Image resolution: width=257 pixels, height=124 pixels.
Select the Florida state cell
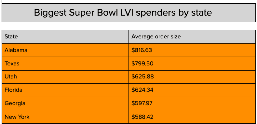coord(65,90)
